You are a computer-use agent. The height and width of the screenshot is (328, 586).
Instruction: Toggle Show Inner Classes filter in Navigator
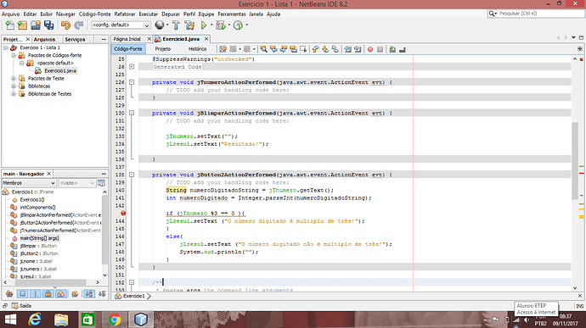[61, 293]
